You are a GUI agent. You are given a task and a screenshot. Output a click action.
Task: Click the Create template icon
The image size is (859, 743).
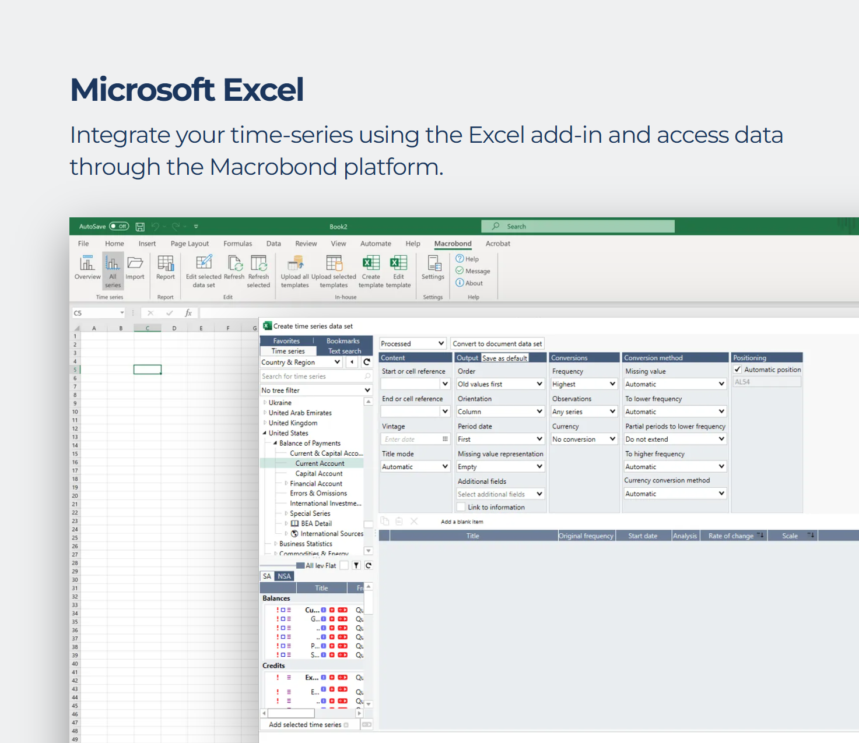coord(371,272)
